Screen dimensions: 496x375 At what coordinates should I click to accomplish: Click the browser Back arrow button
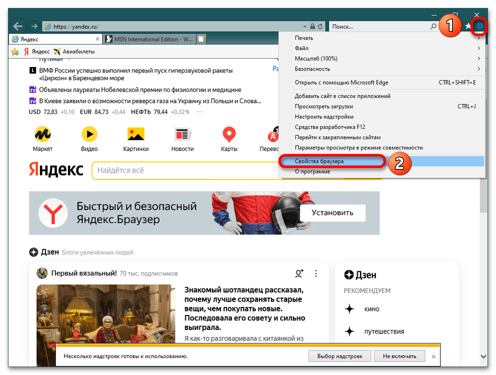18,26
